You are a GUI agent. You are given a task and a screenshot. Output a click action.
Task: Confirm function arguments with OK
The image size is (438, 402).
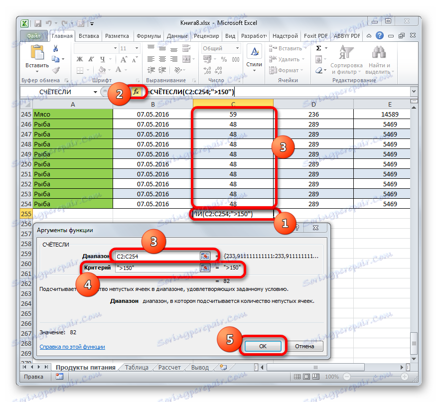point(263,346)
